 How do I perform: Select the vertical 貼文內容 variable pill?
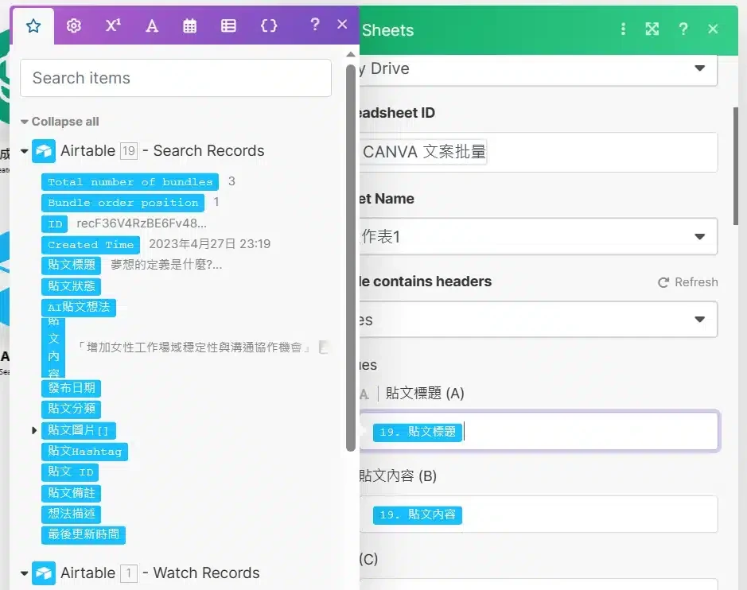(x=53, y=347)
